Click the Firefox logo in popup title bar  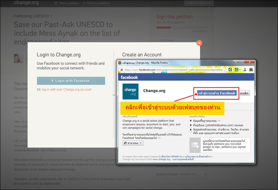click(120, 63)
